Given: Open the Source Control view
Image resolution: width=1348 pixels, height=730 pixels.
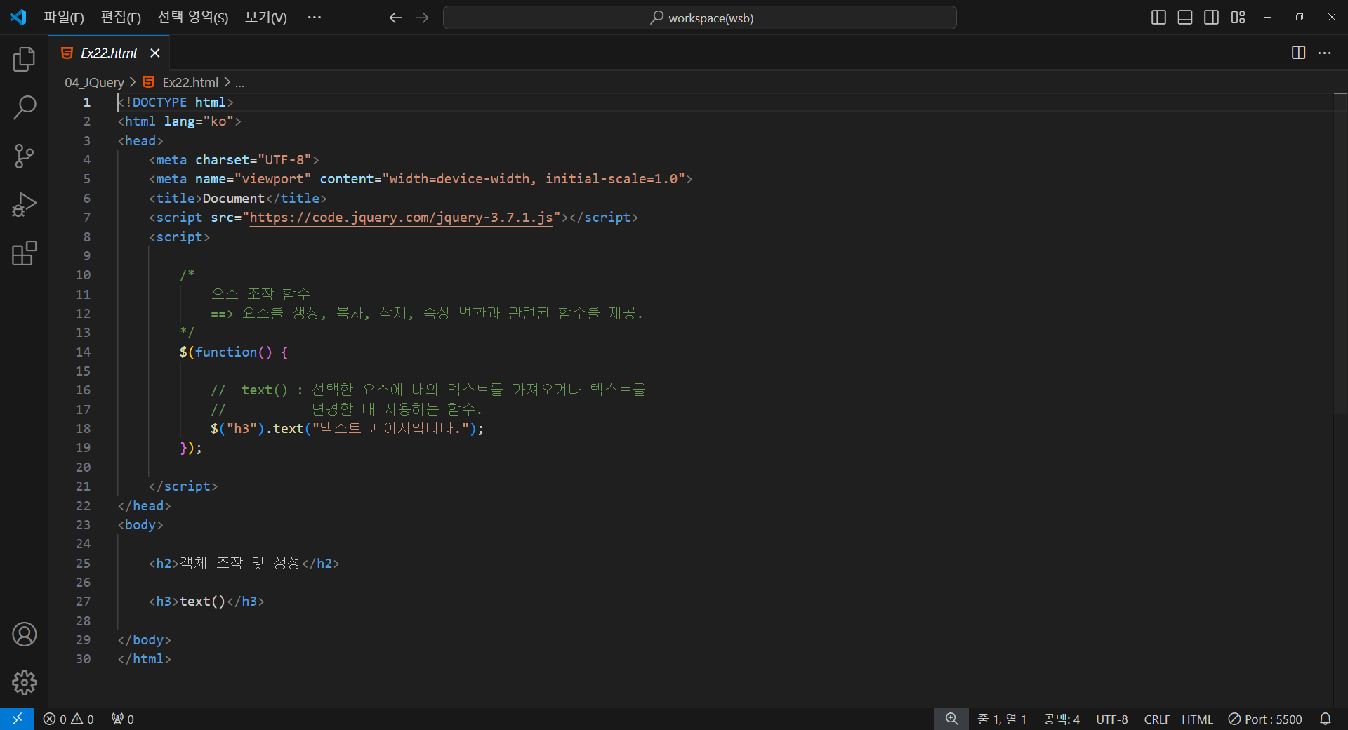Looking at the screenshot, I should tap(24, 156).
